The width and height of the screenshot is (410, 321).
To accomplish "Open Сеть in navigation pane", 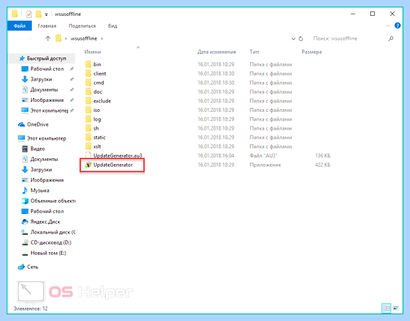I will [x=28, y=267].
